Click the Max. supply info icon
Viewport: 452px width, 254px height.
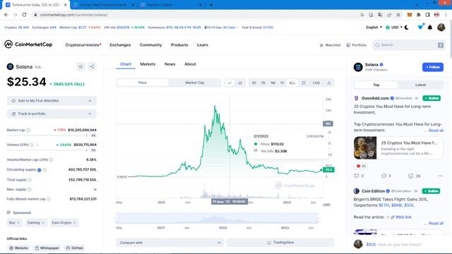tap(30, 190)
